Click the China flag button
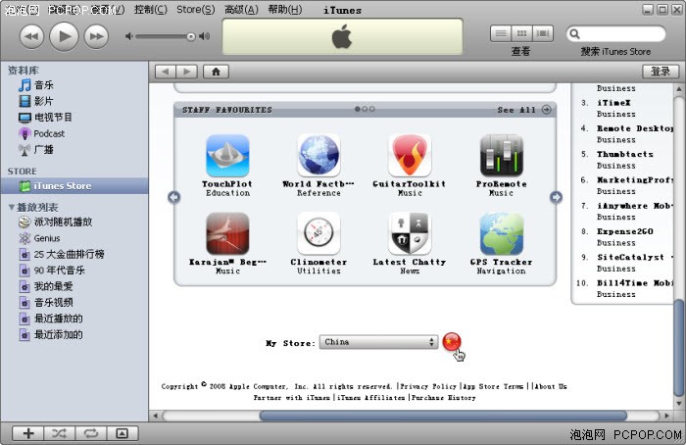The image size is (686, 445). [452, 342]
